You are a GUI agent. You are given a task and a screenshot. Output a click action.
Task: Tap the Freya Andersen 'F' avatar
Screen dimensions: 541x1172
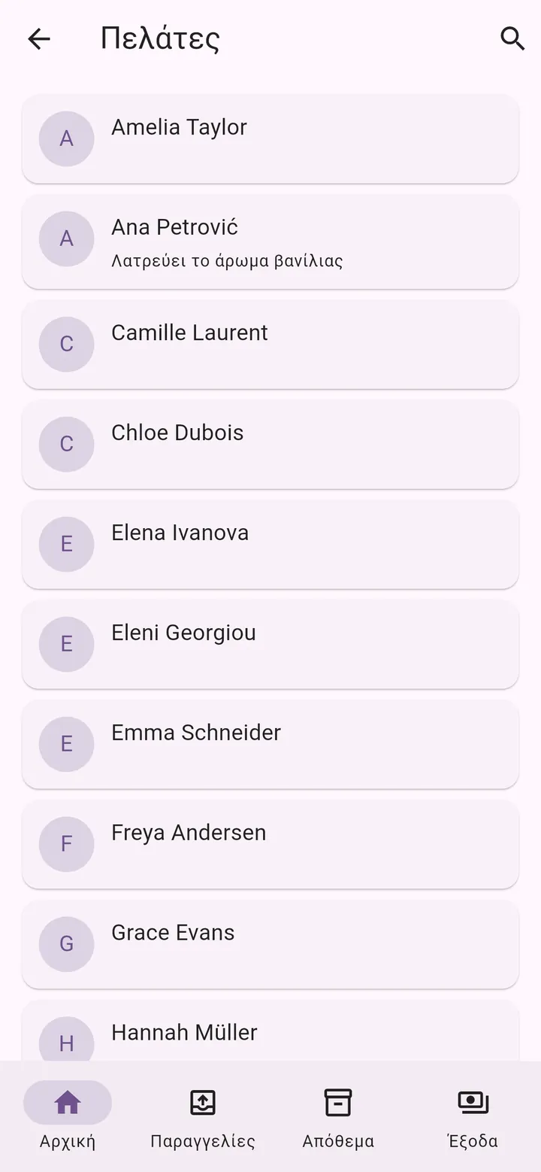[66, 844]
